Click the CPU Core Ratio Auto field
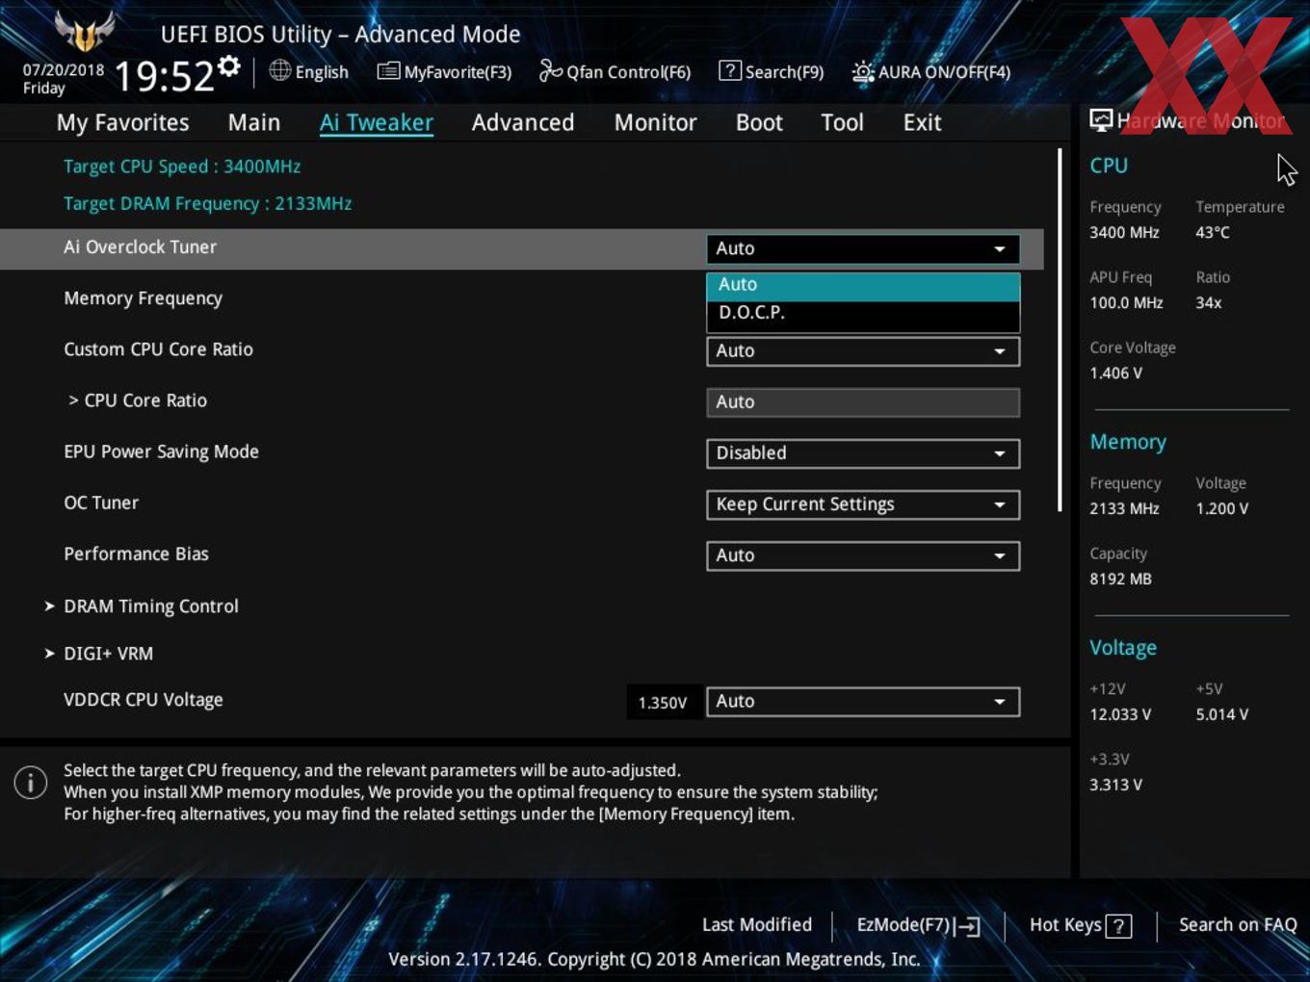Screen dimensions: 1310x982 click(863, 402)
